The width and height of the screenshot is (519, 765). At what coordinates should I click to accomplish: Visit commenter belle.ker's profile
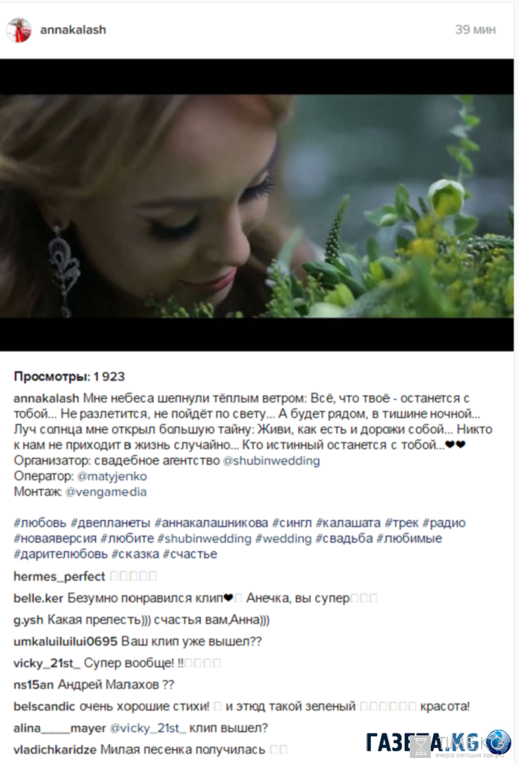click(39, 598)
